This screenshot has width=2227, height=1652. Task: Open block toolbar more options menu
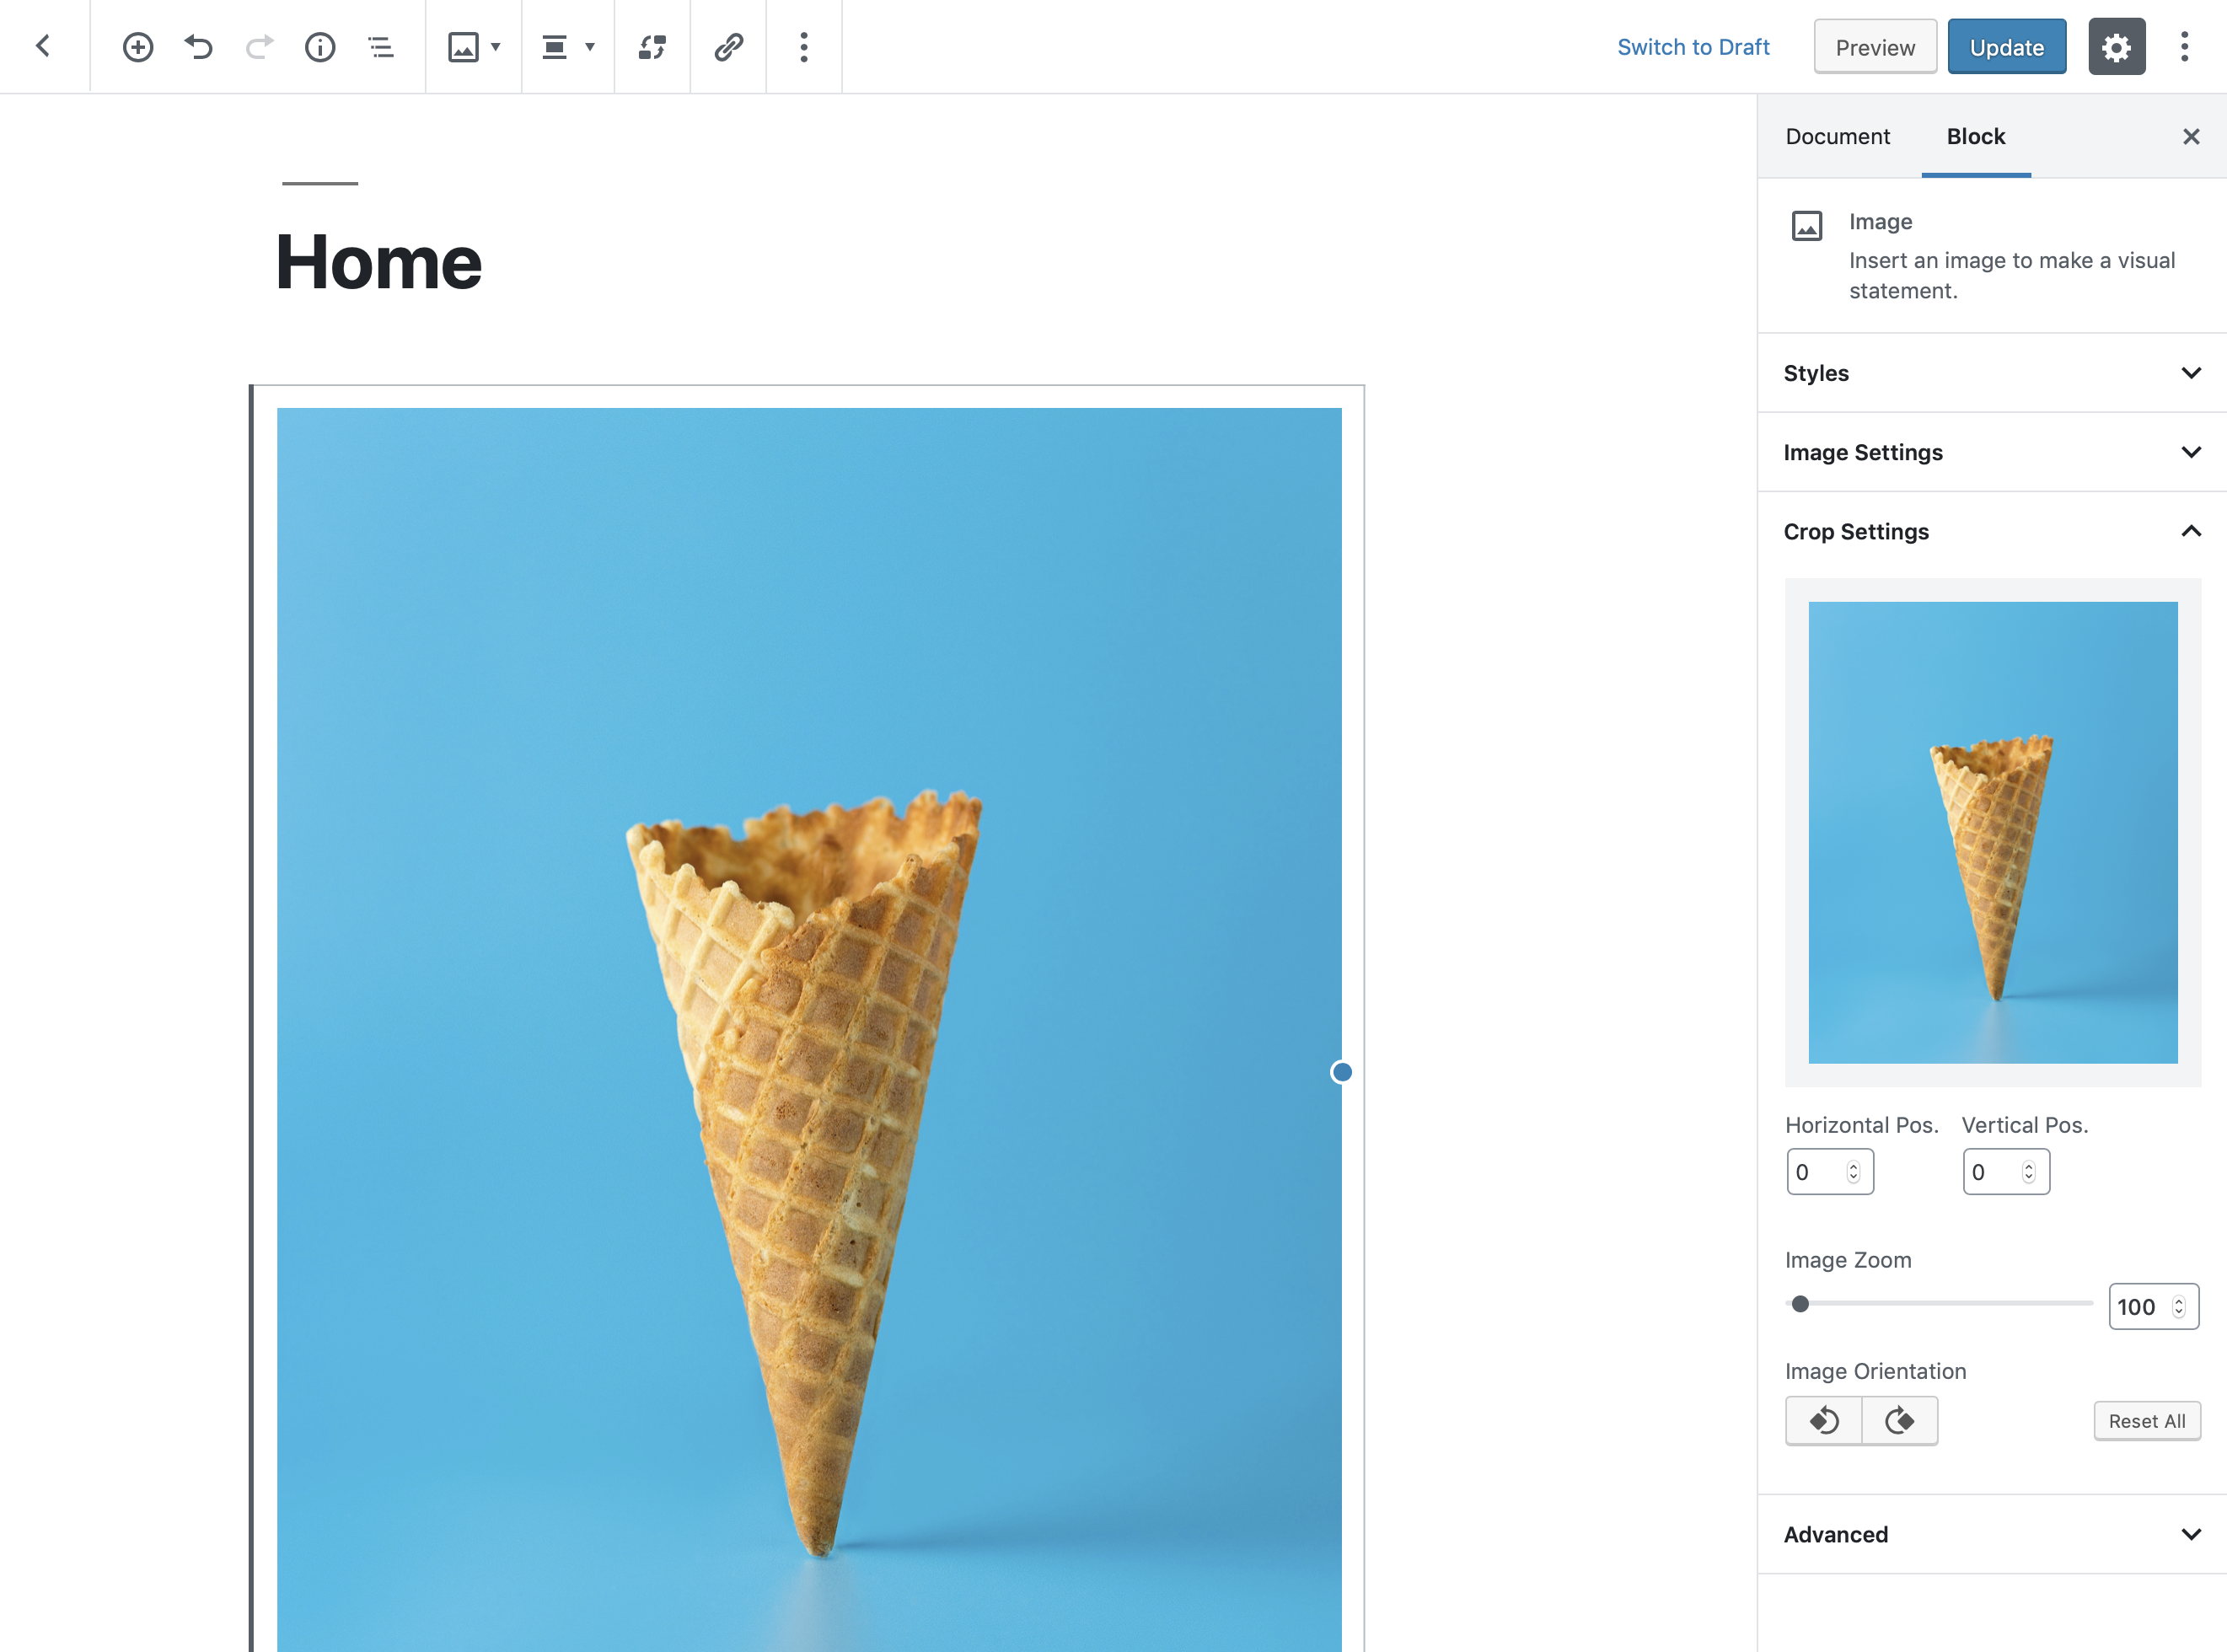point(804,47)
